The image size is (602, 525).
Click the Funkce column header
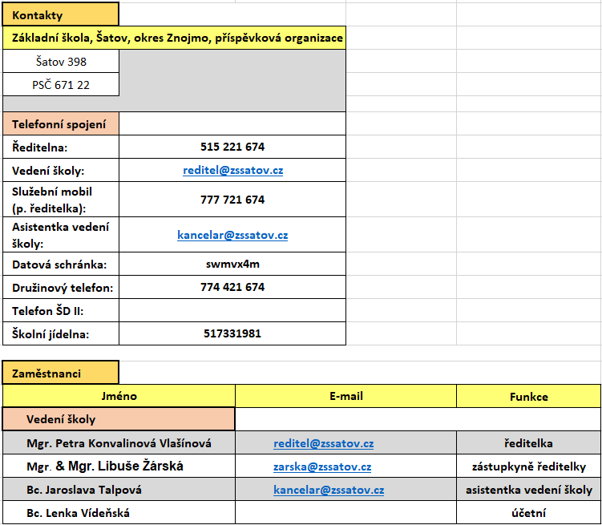529,396
